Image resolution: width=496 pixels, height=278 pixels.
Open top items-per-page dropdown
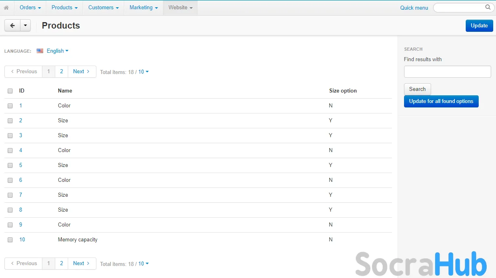[144, 72]
